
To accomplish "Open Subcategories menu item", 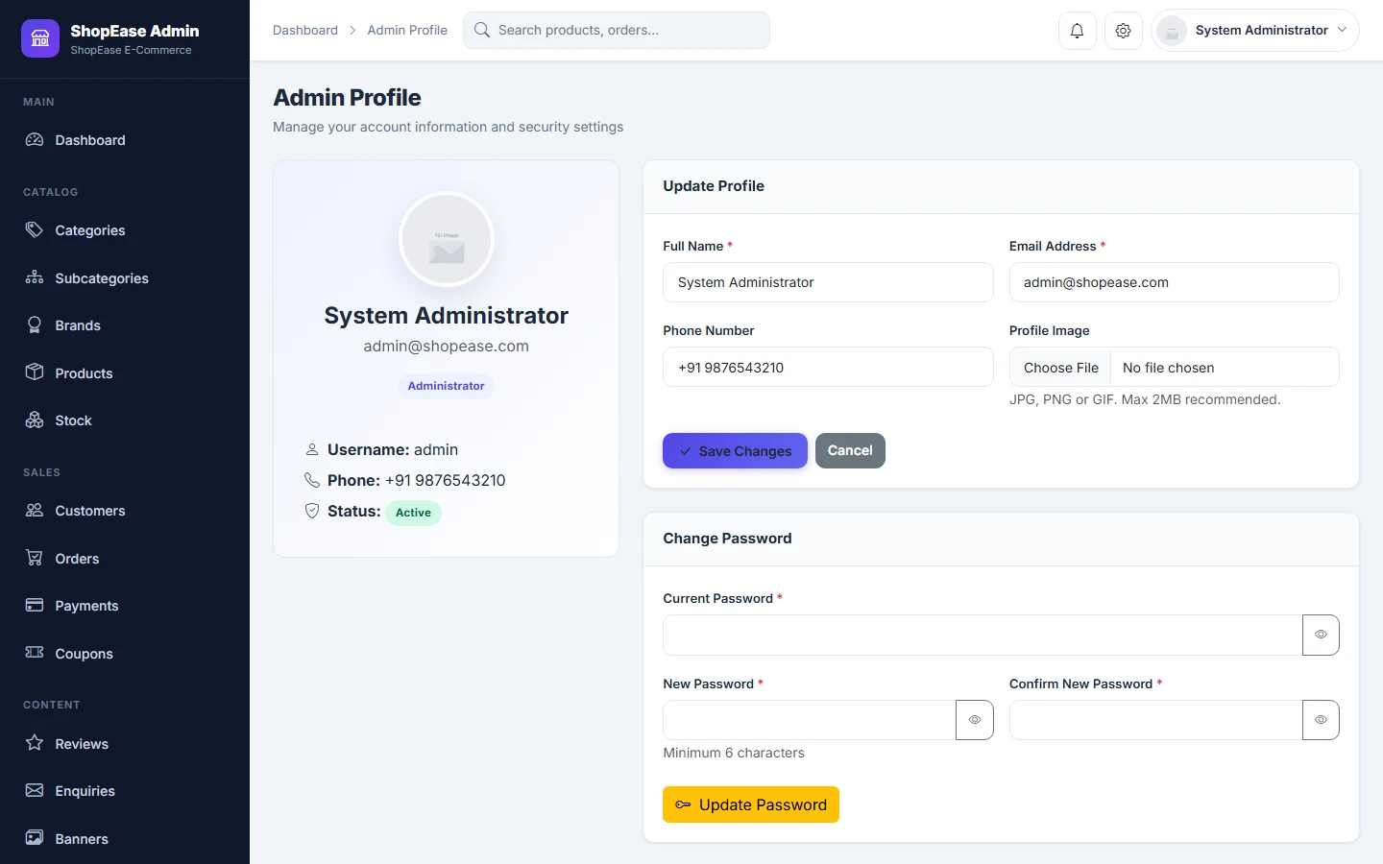I will 125,278.
